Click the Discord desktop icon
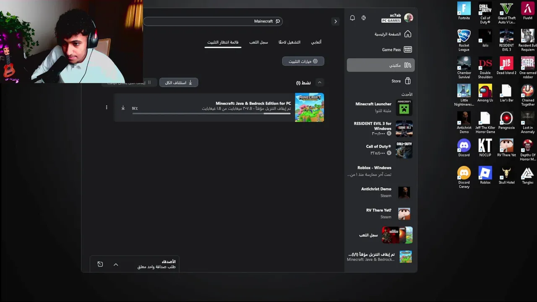537x302 pixels. tap(464, 148)
